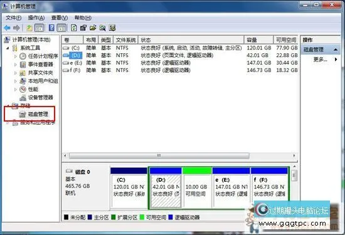Select the (C:) volume row
345x235 pixels.
180,48
